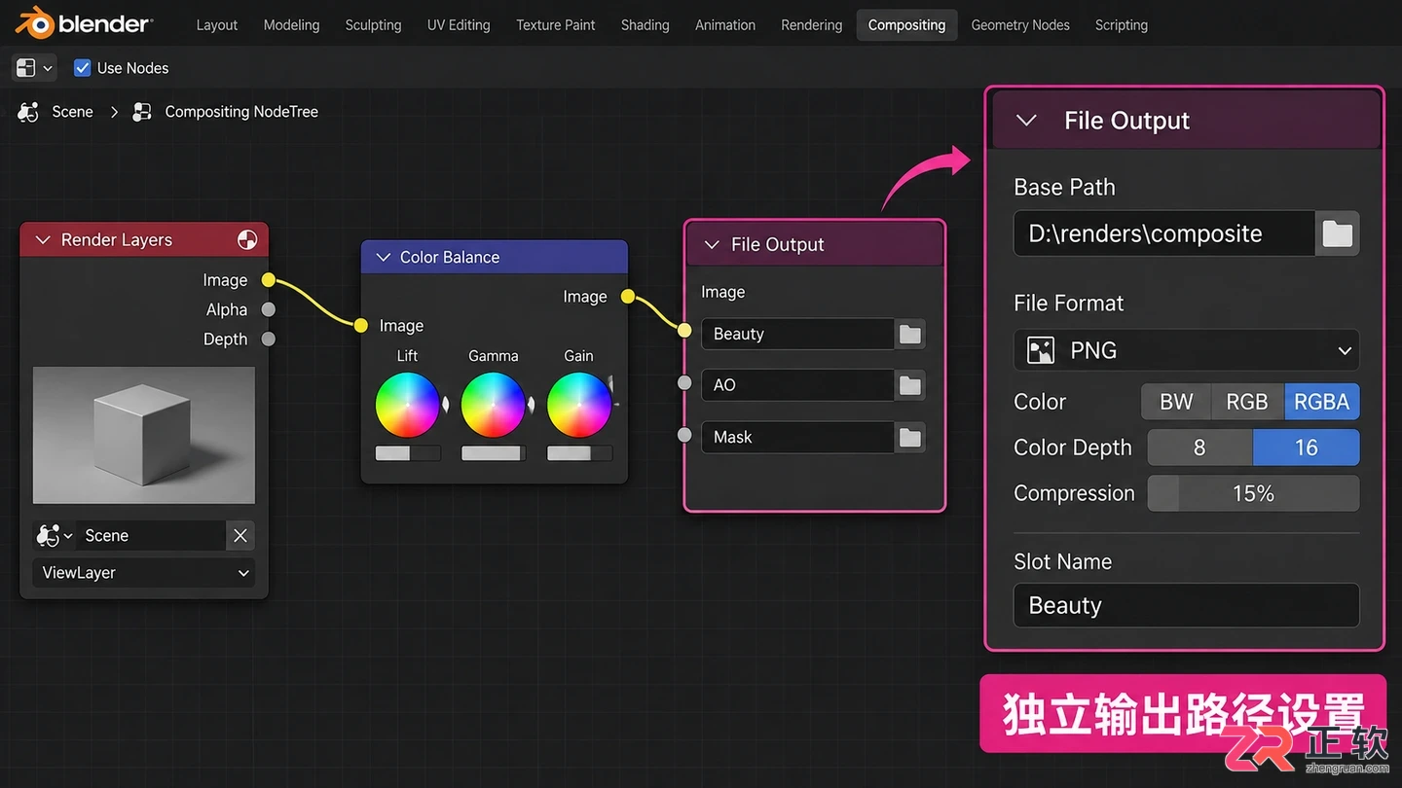The width and height of the screenshot is (1402, 788).
Task: Click the Compositing NodeTree breadcrumb icon
Action: point(142,112)
